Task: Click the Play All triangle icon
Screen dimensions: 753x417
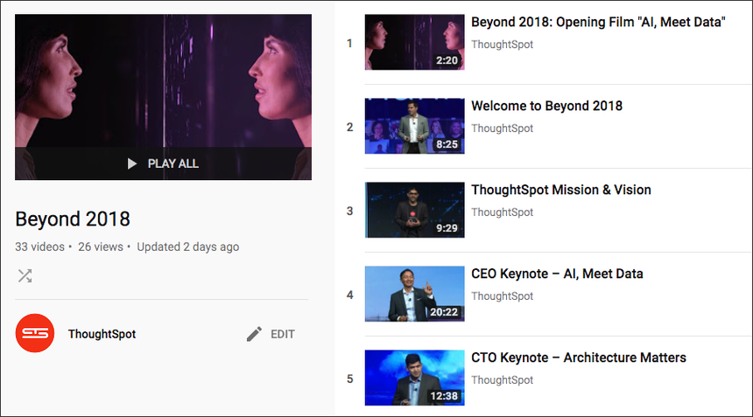Action: point(132,164)
